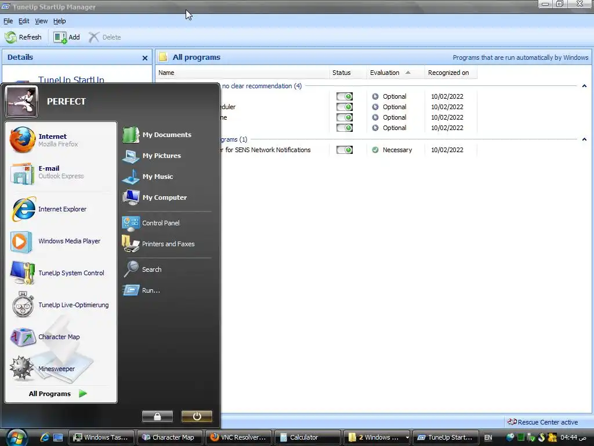Click the EN language indicator
The image size is (594, 446).
click(x=488, y=437)
